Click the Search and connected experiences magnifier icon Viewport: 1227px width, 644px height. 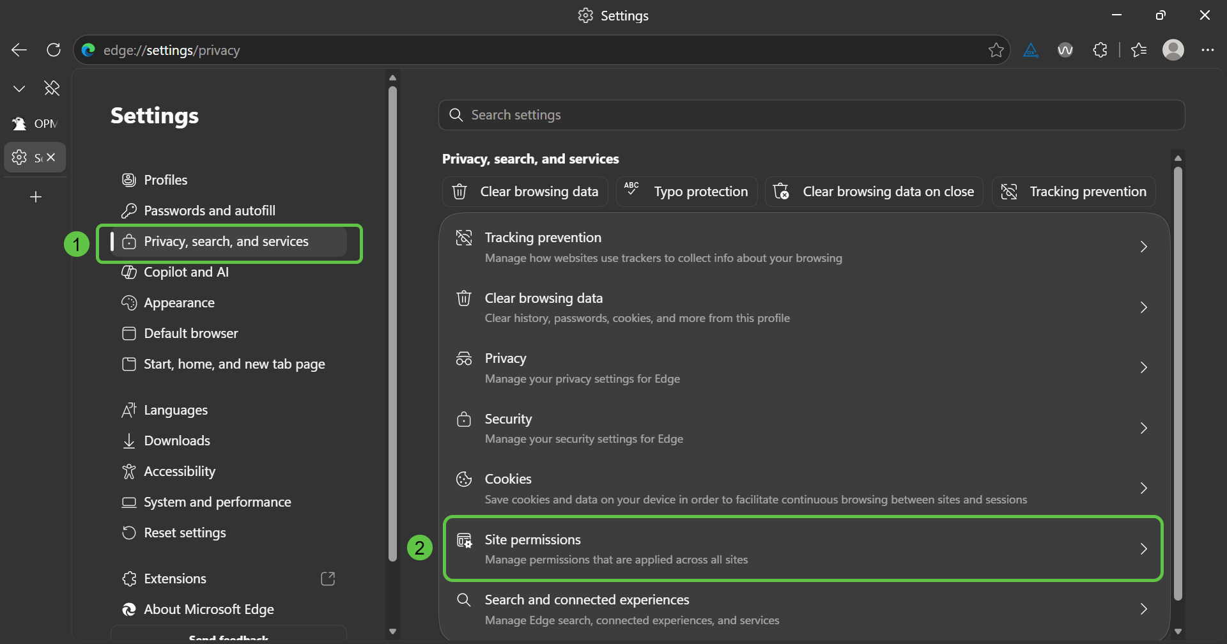pos(464,600)
